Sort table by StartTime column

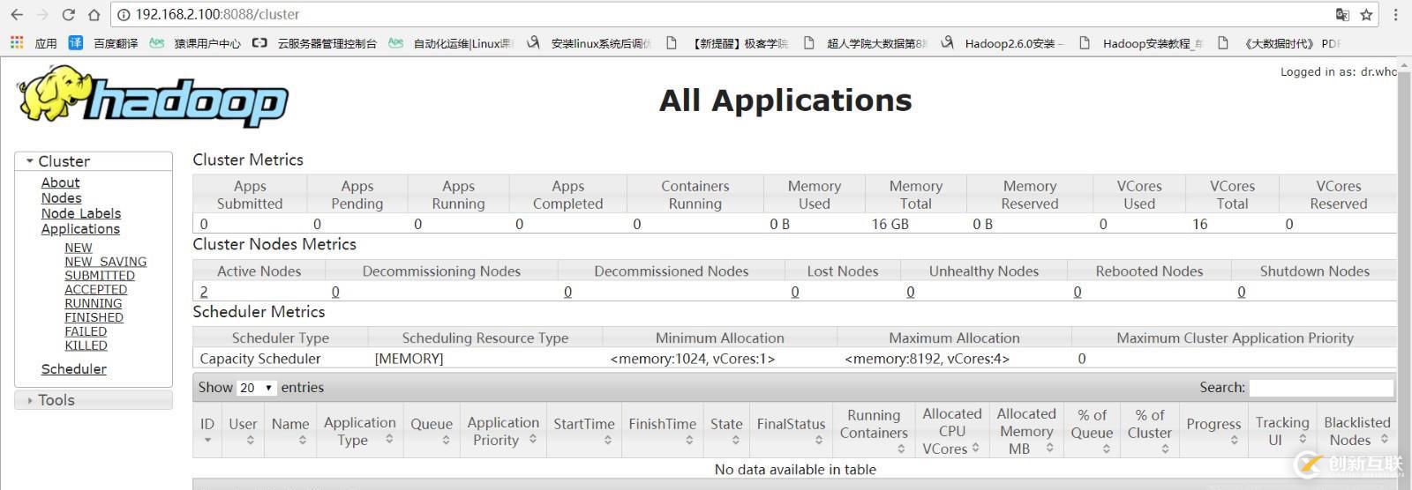[584, 431]
